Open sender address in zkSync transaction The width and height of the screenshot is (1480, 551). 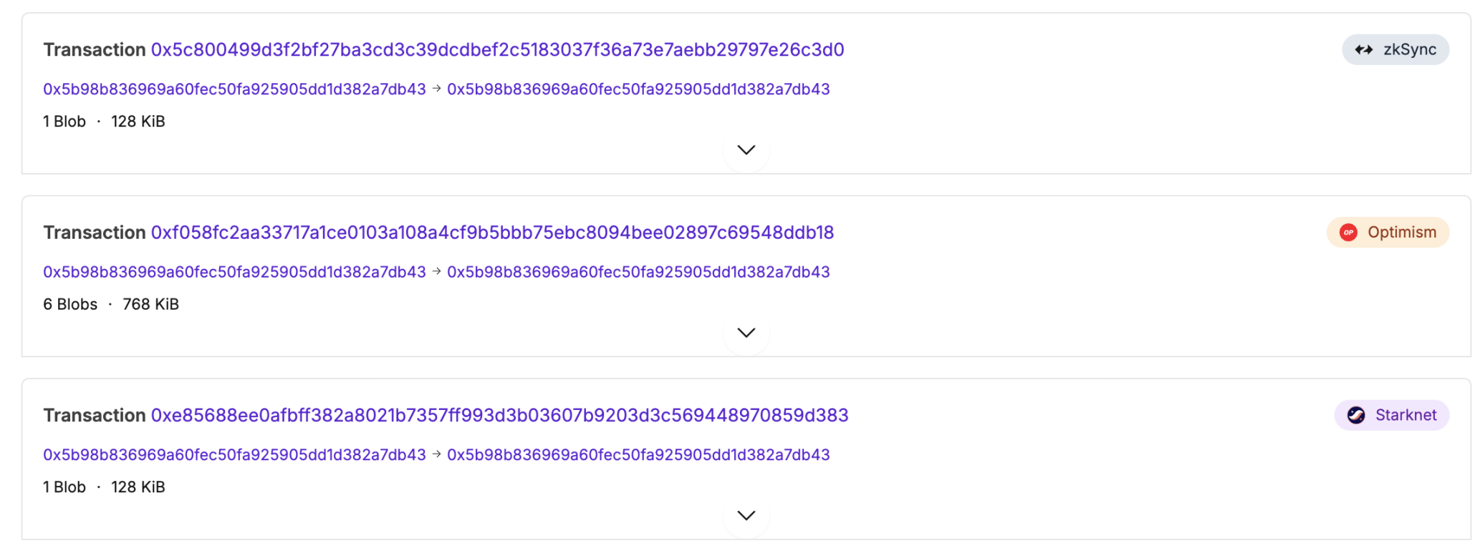[234, 89]
